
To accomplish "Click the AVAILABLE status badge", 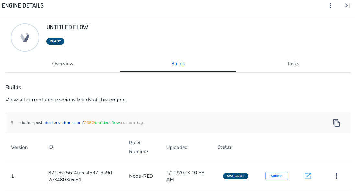I will [235, 176].
